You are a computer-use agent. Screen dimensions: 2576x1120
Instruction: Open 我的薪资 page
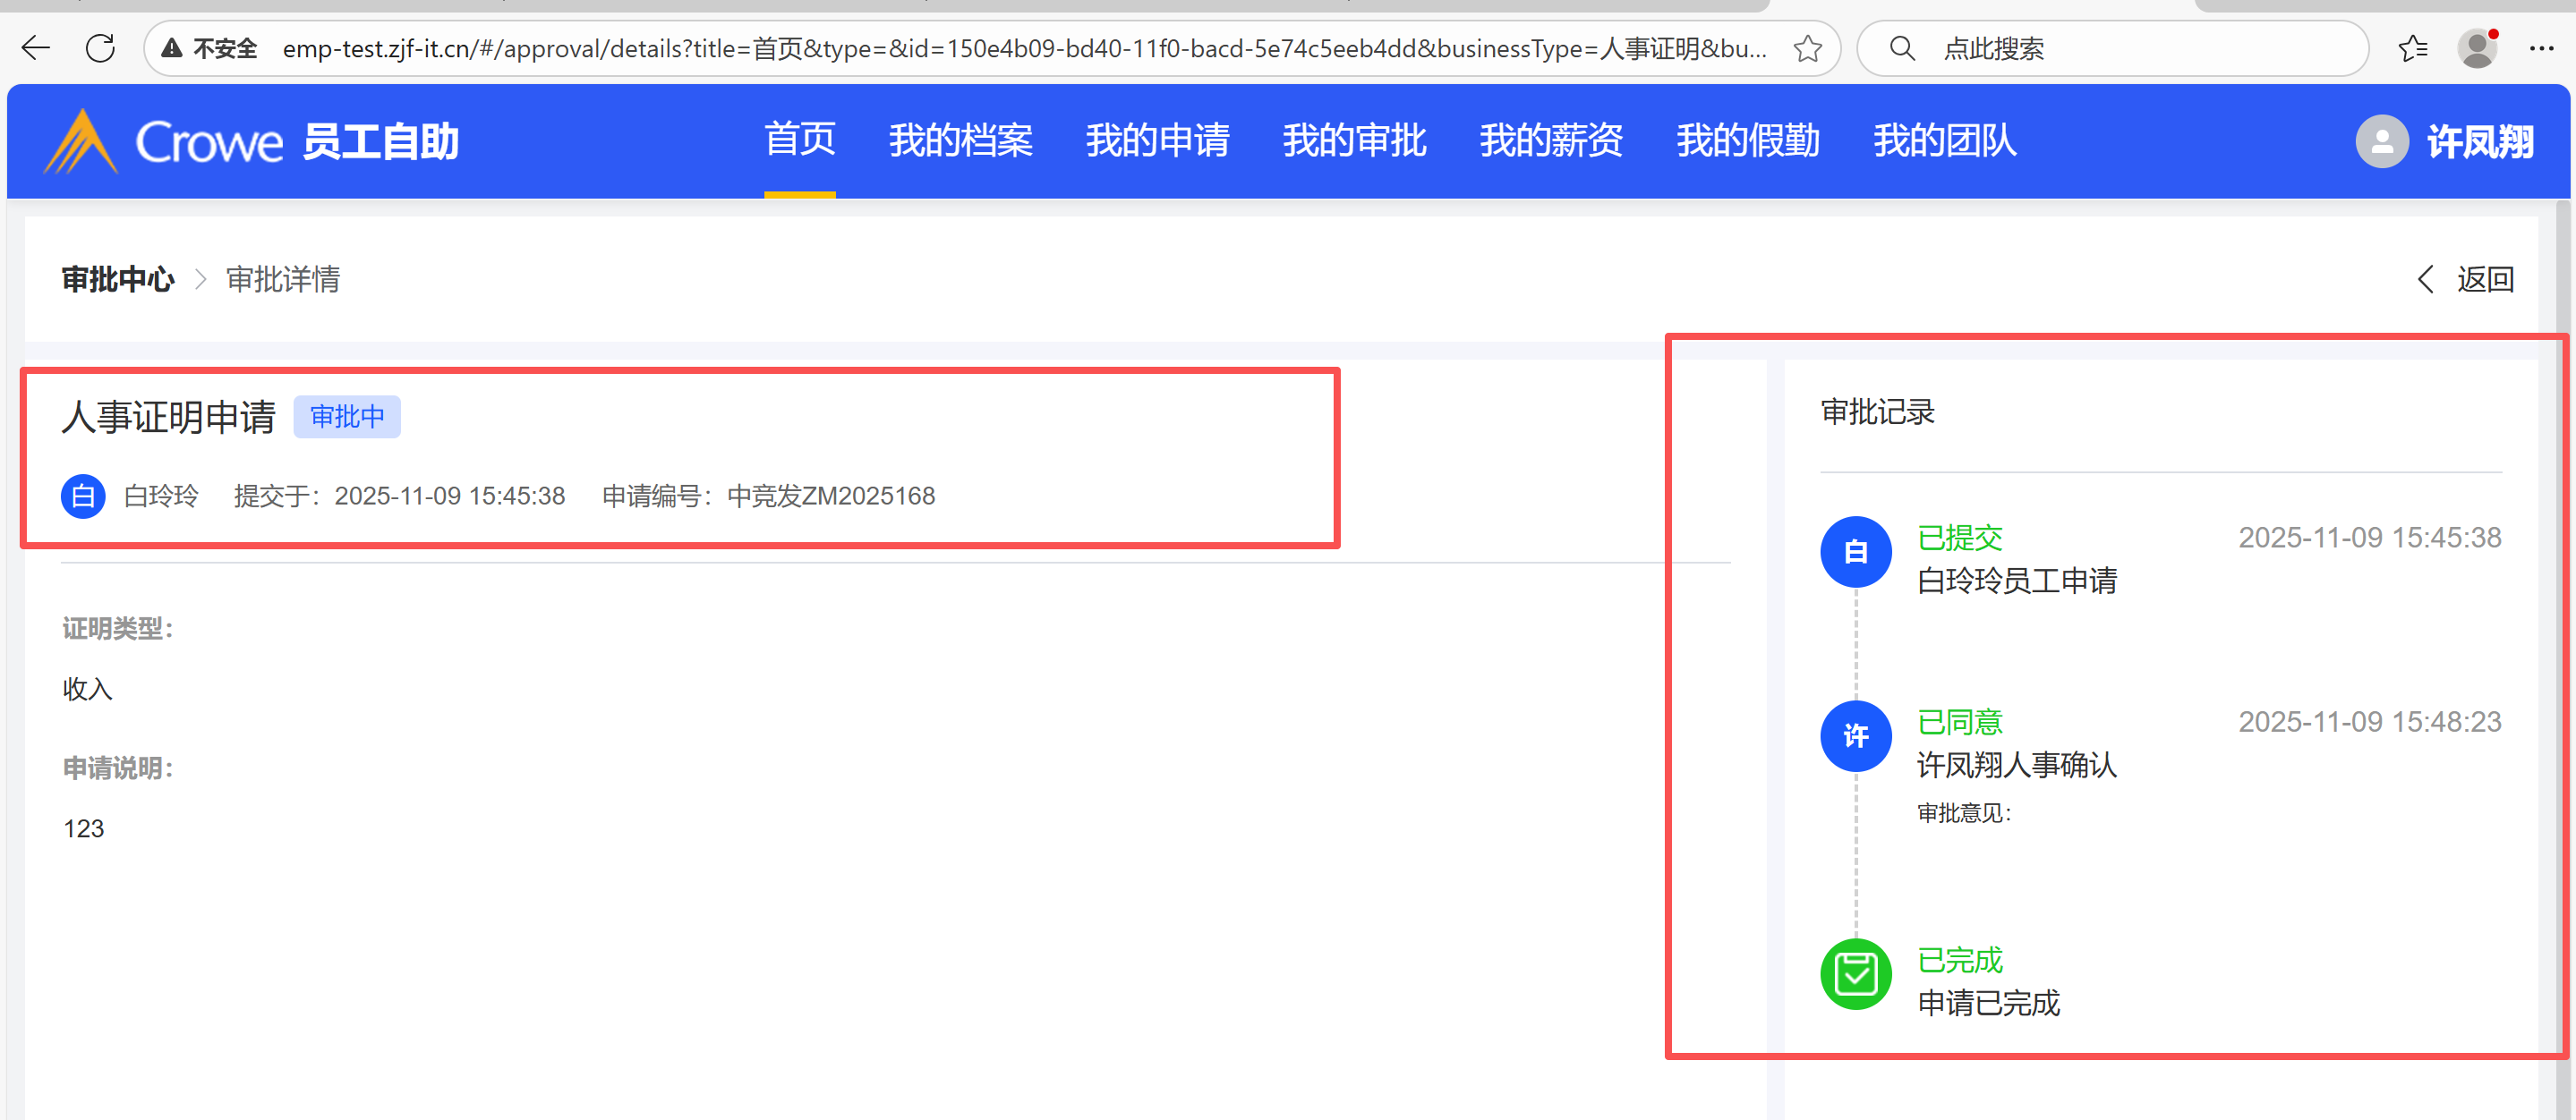click(x=1550, y=140)
